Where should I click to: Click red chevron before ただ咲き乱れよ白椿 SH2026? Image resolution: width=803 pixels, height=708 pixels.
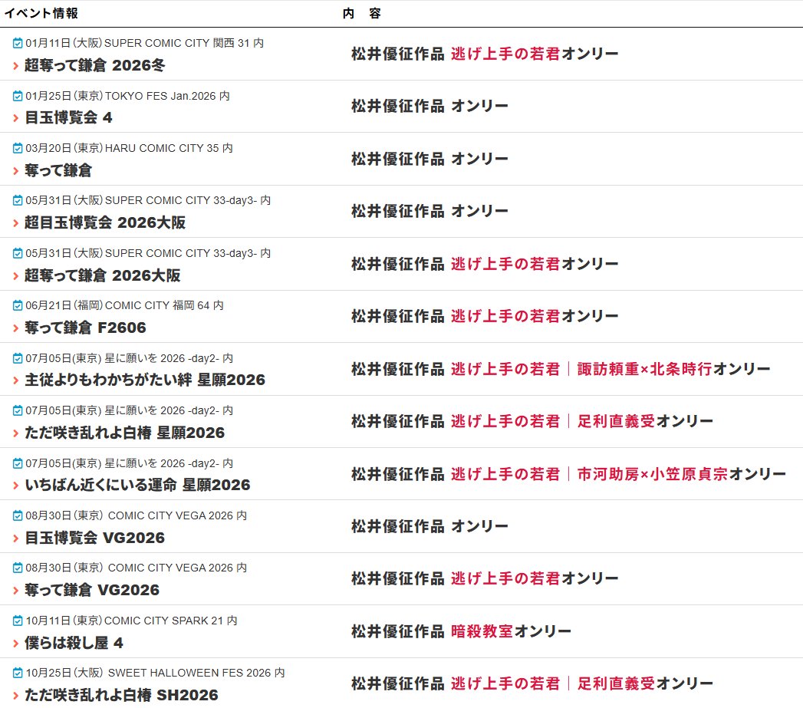(x=16, y=695)
